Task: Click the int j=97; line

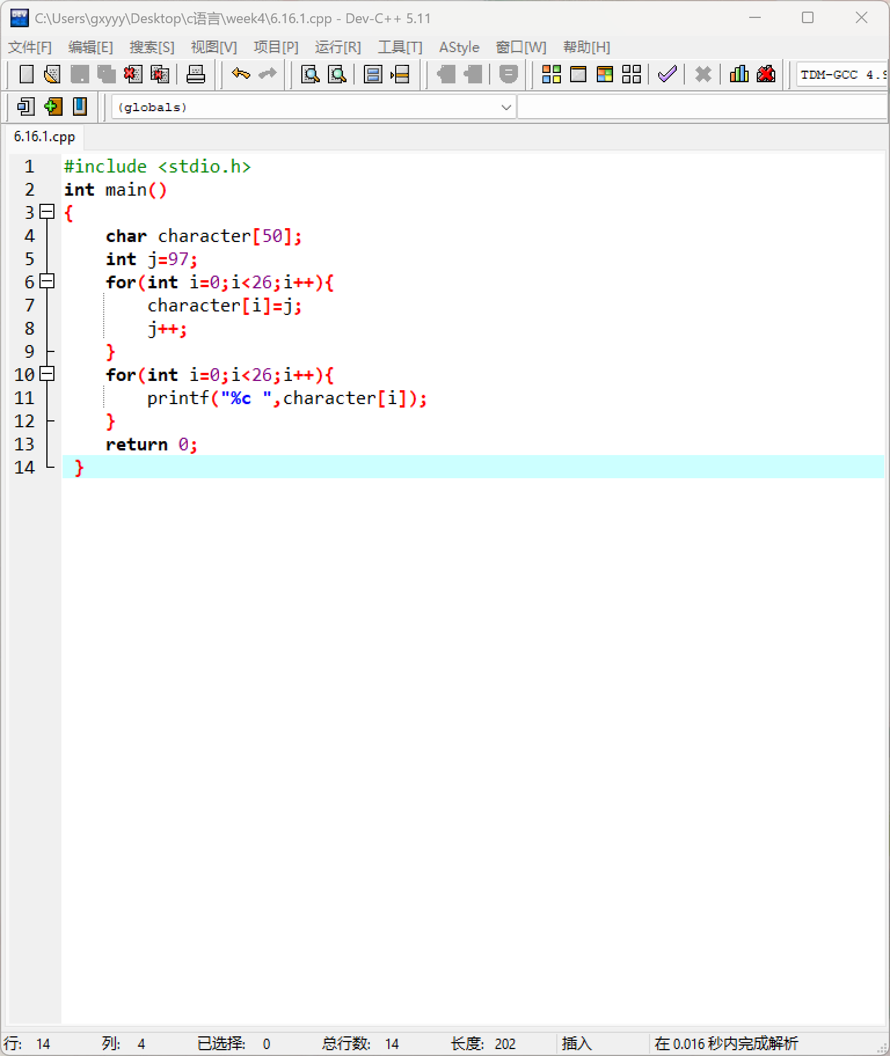Action: tap(152, 259)
